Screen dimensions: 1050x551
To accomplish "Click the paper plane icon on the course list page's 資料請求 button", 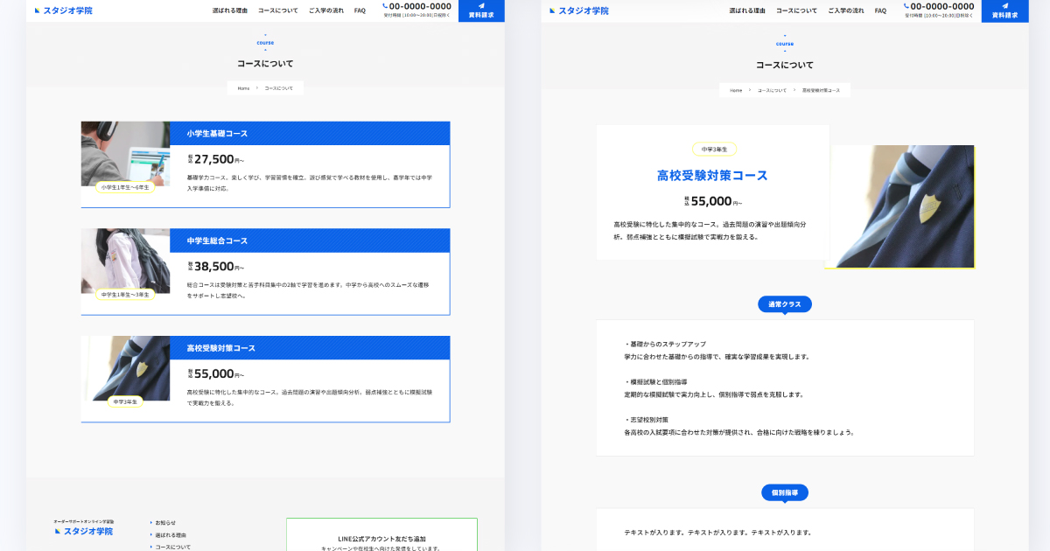I will [x=481, y=5].
